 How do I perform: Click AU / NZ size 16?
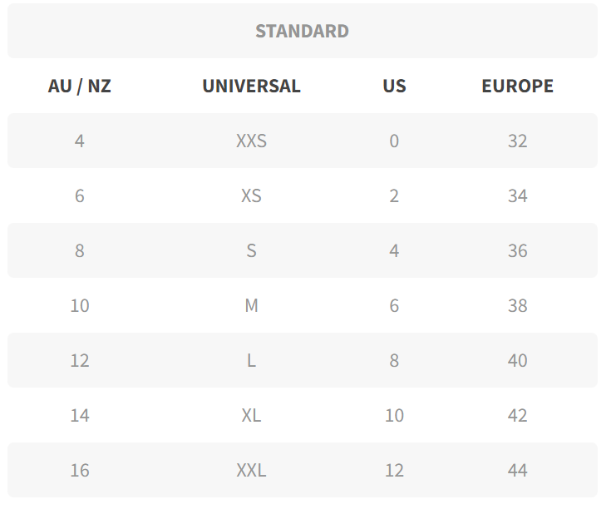[80, 470]
